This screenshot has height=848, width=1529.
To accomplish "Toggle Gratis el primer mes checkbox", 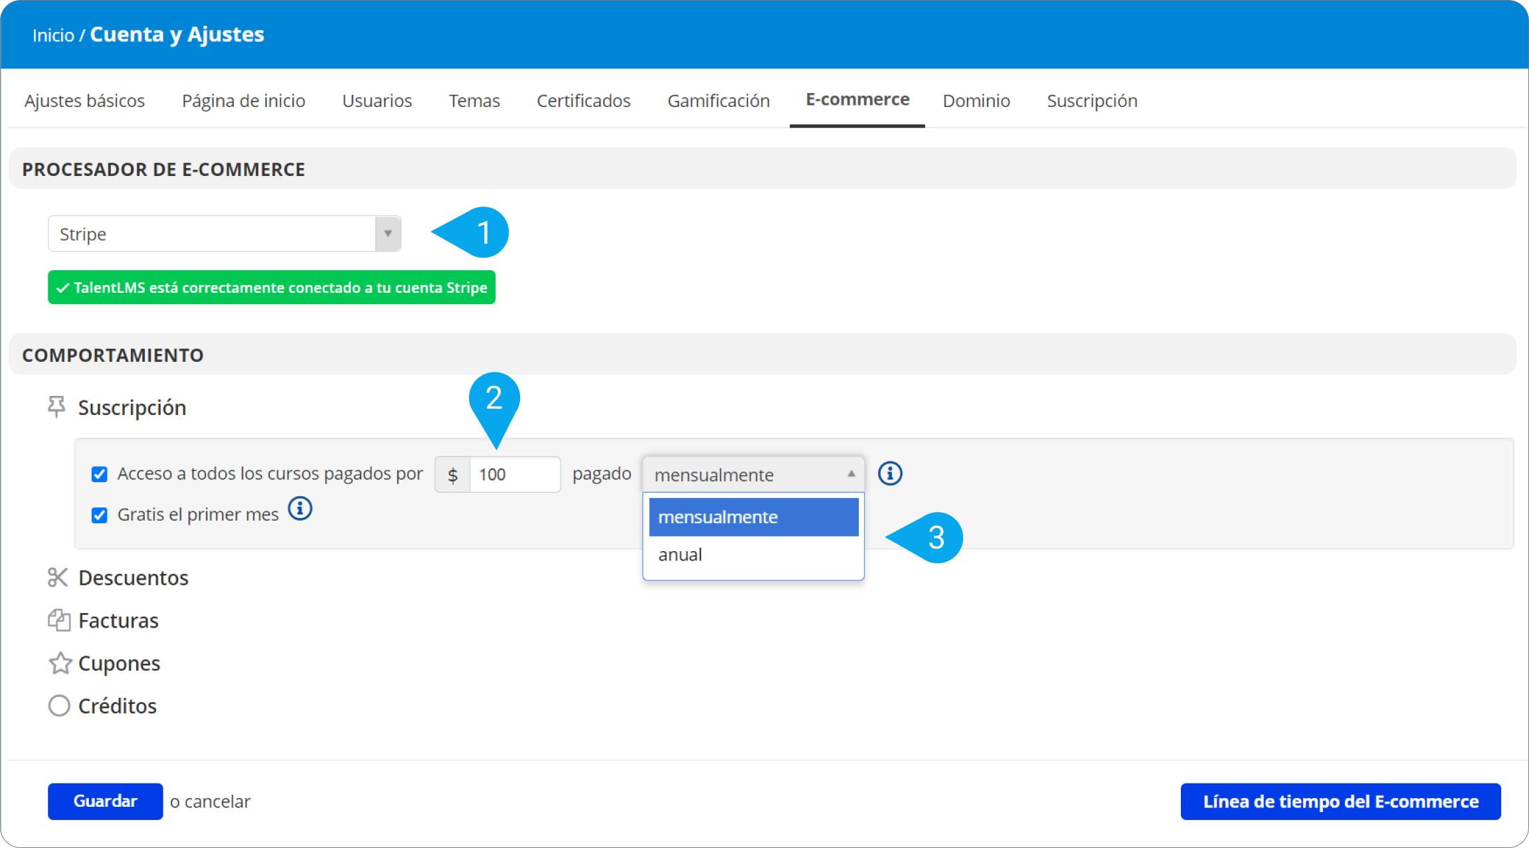I will pyautogui.click(x=100, y=515).
